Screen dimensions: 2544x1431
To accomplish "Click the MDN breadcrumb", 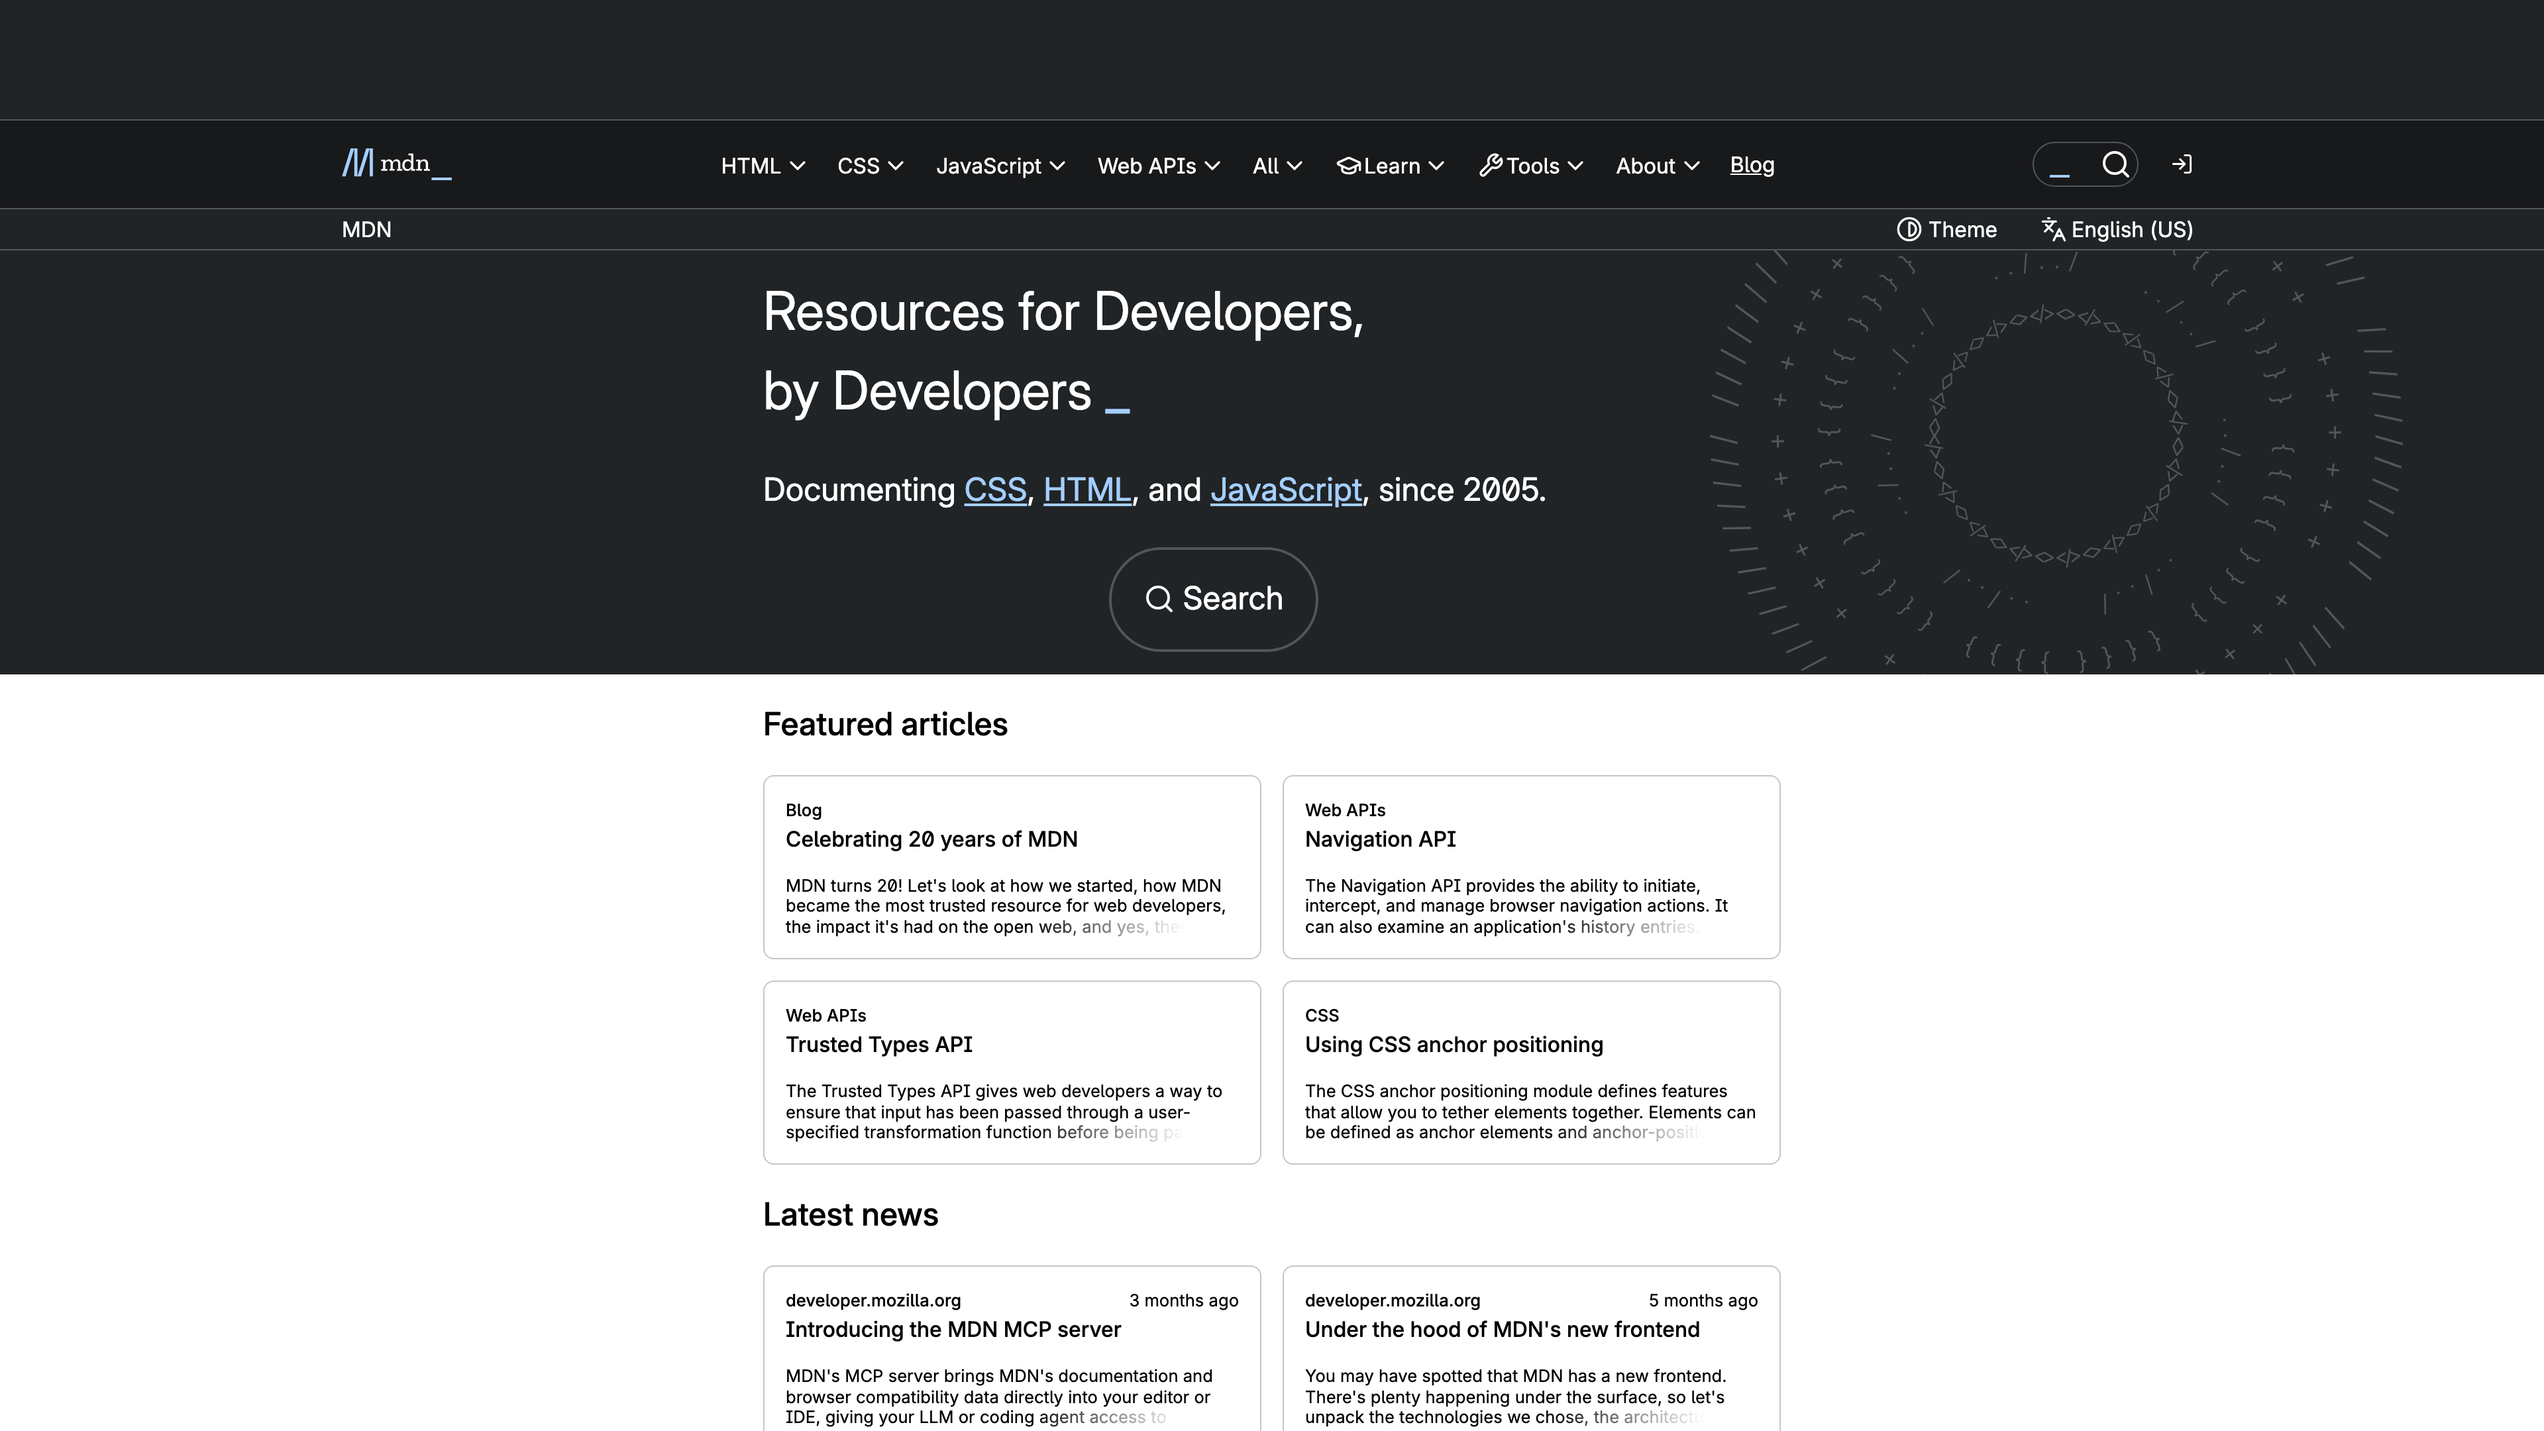I will (366, 229).
